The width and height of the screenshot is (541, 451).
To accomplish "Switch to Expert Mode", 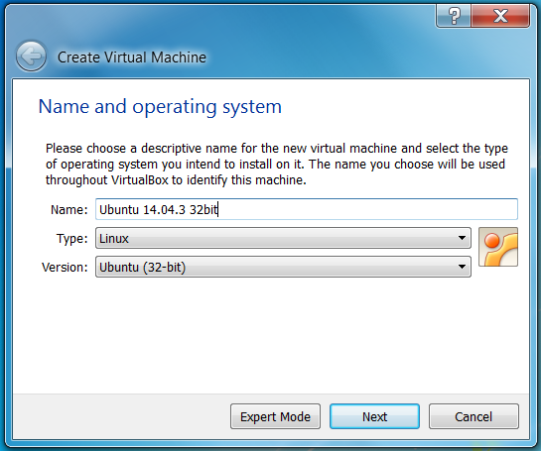I will tap(275, 416).
